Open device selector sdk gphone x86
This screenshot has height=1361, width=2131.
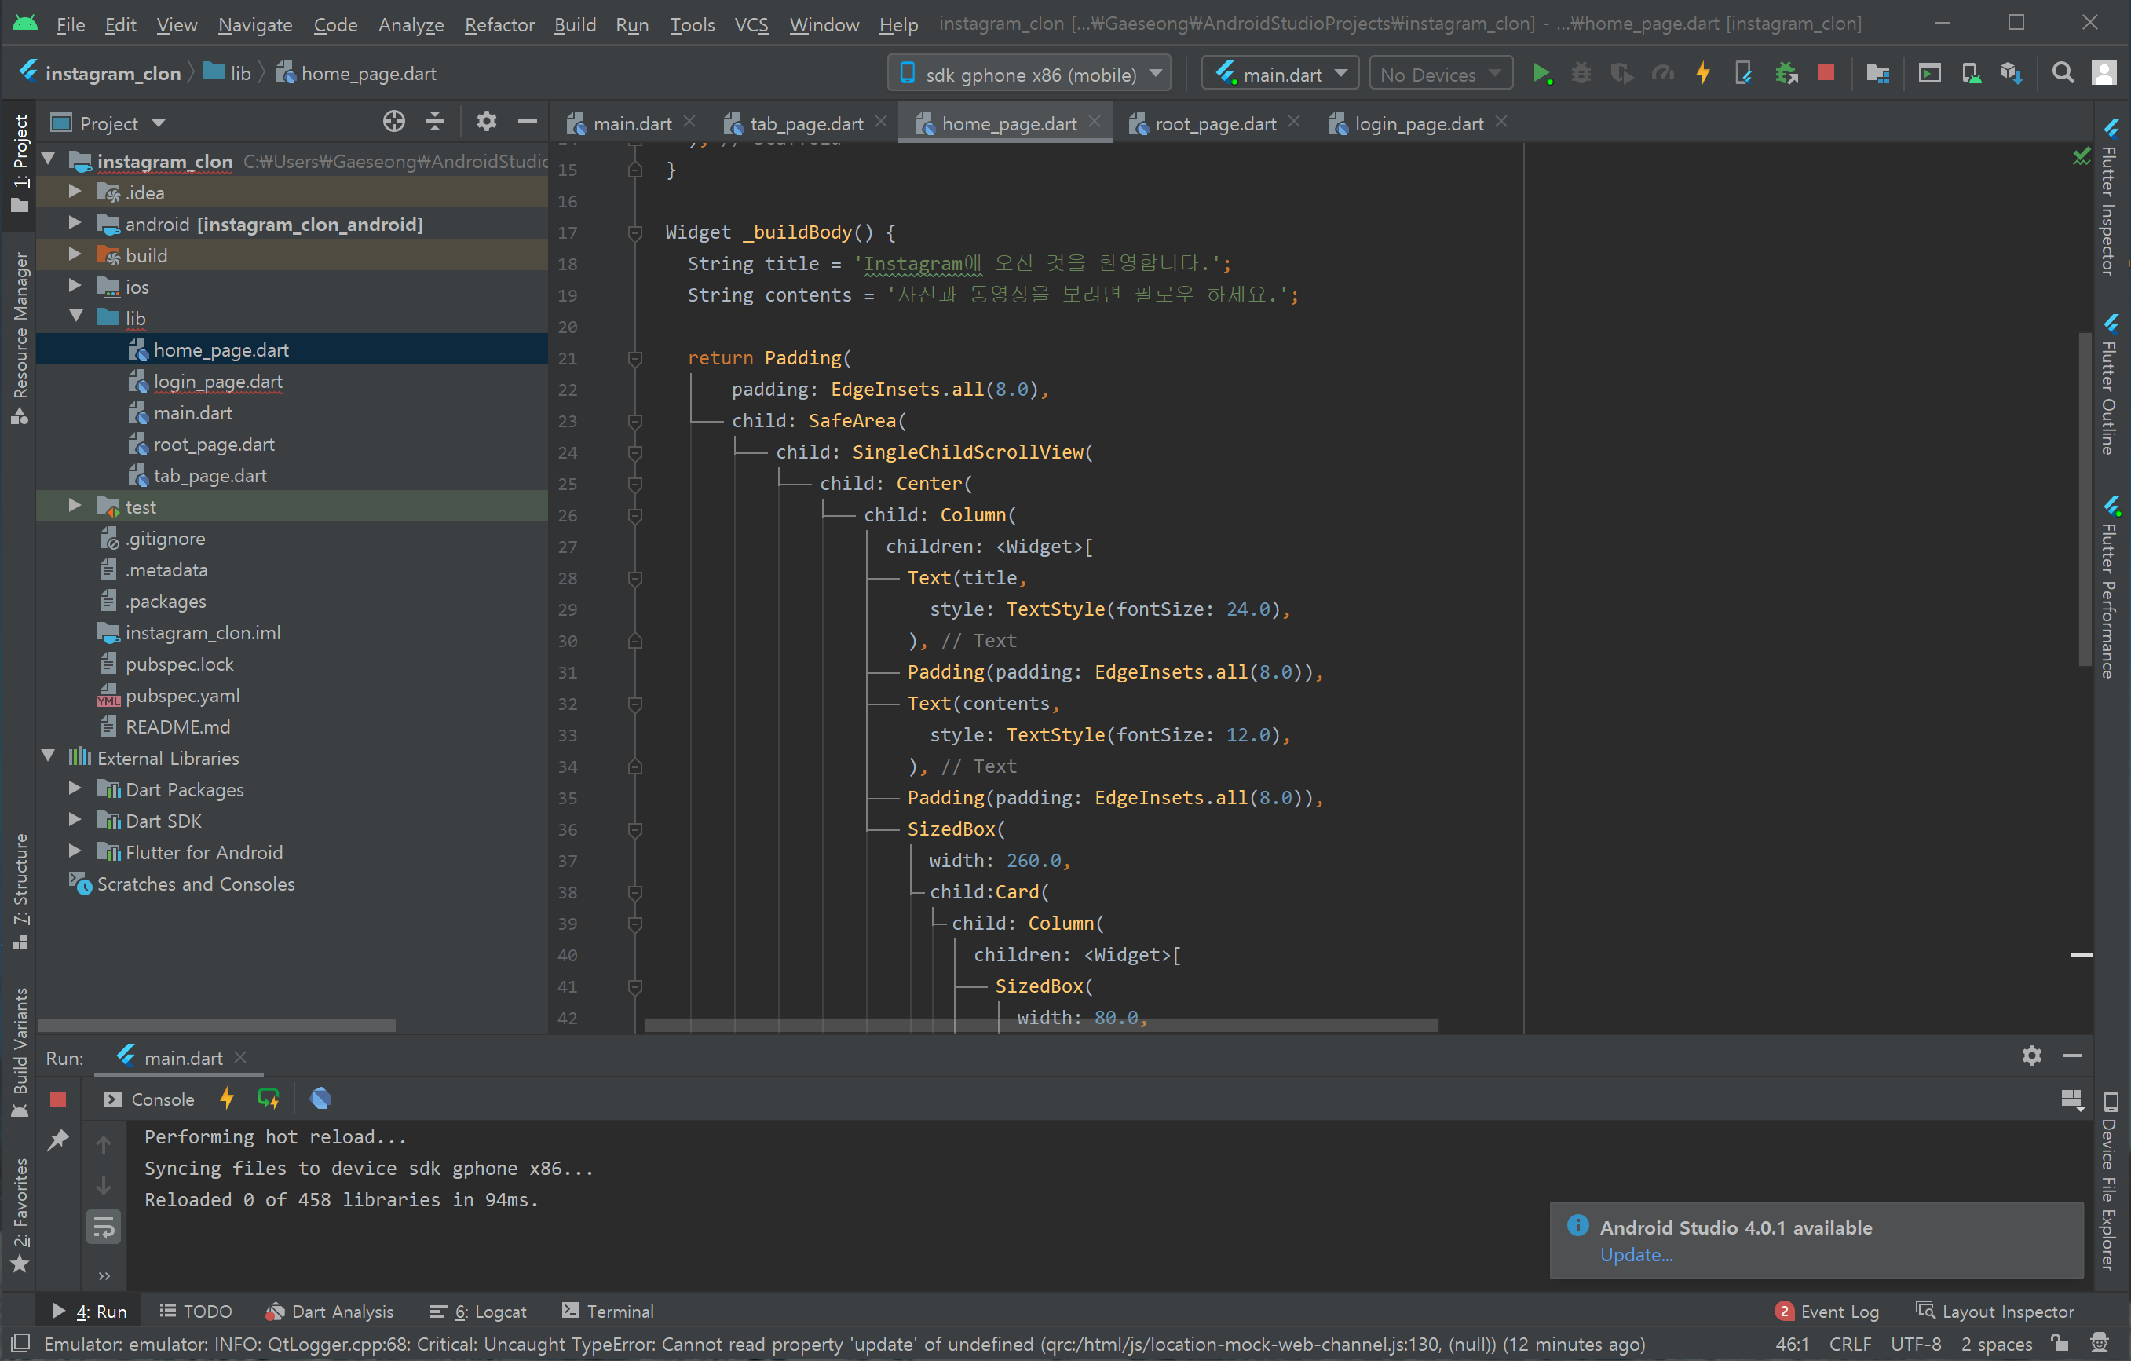1029,74
